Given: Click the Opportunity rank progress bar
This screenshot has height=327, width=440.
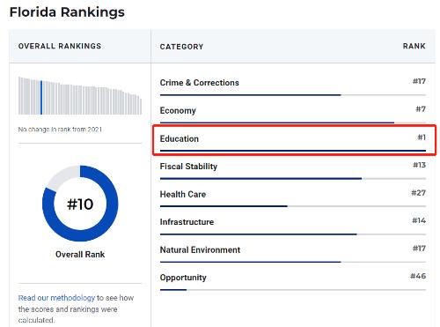Looking at the screenshot, I should tap(293, 290).
